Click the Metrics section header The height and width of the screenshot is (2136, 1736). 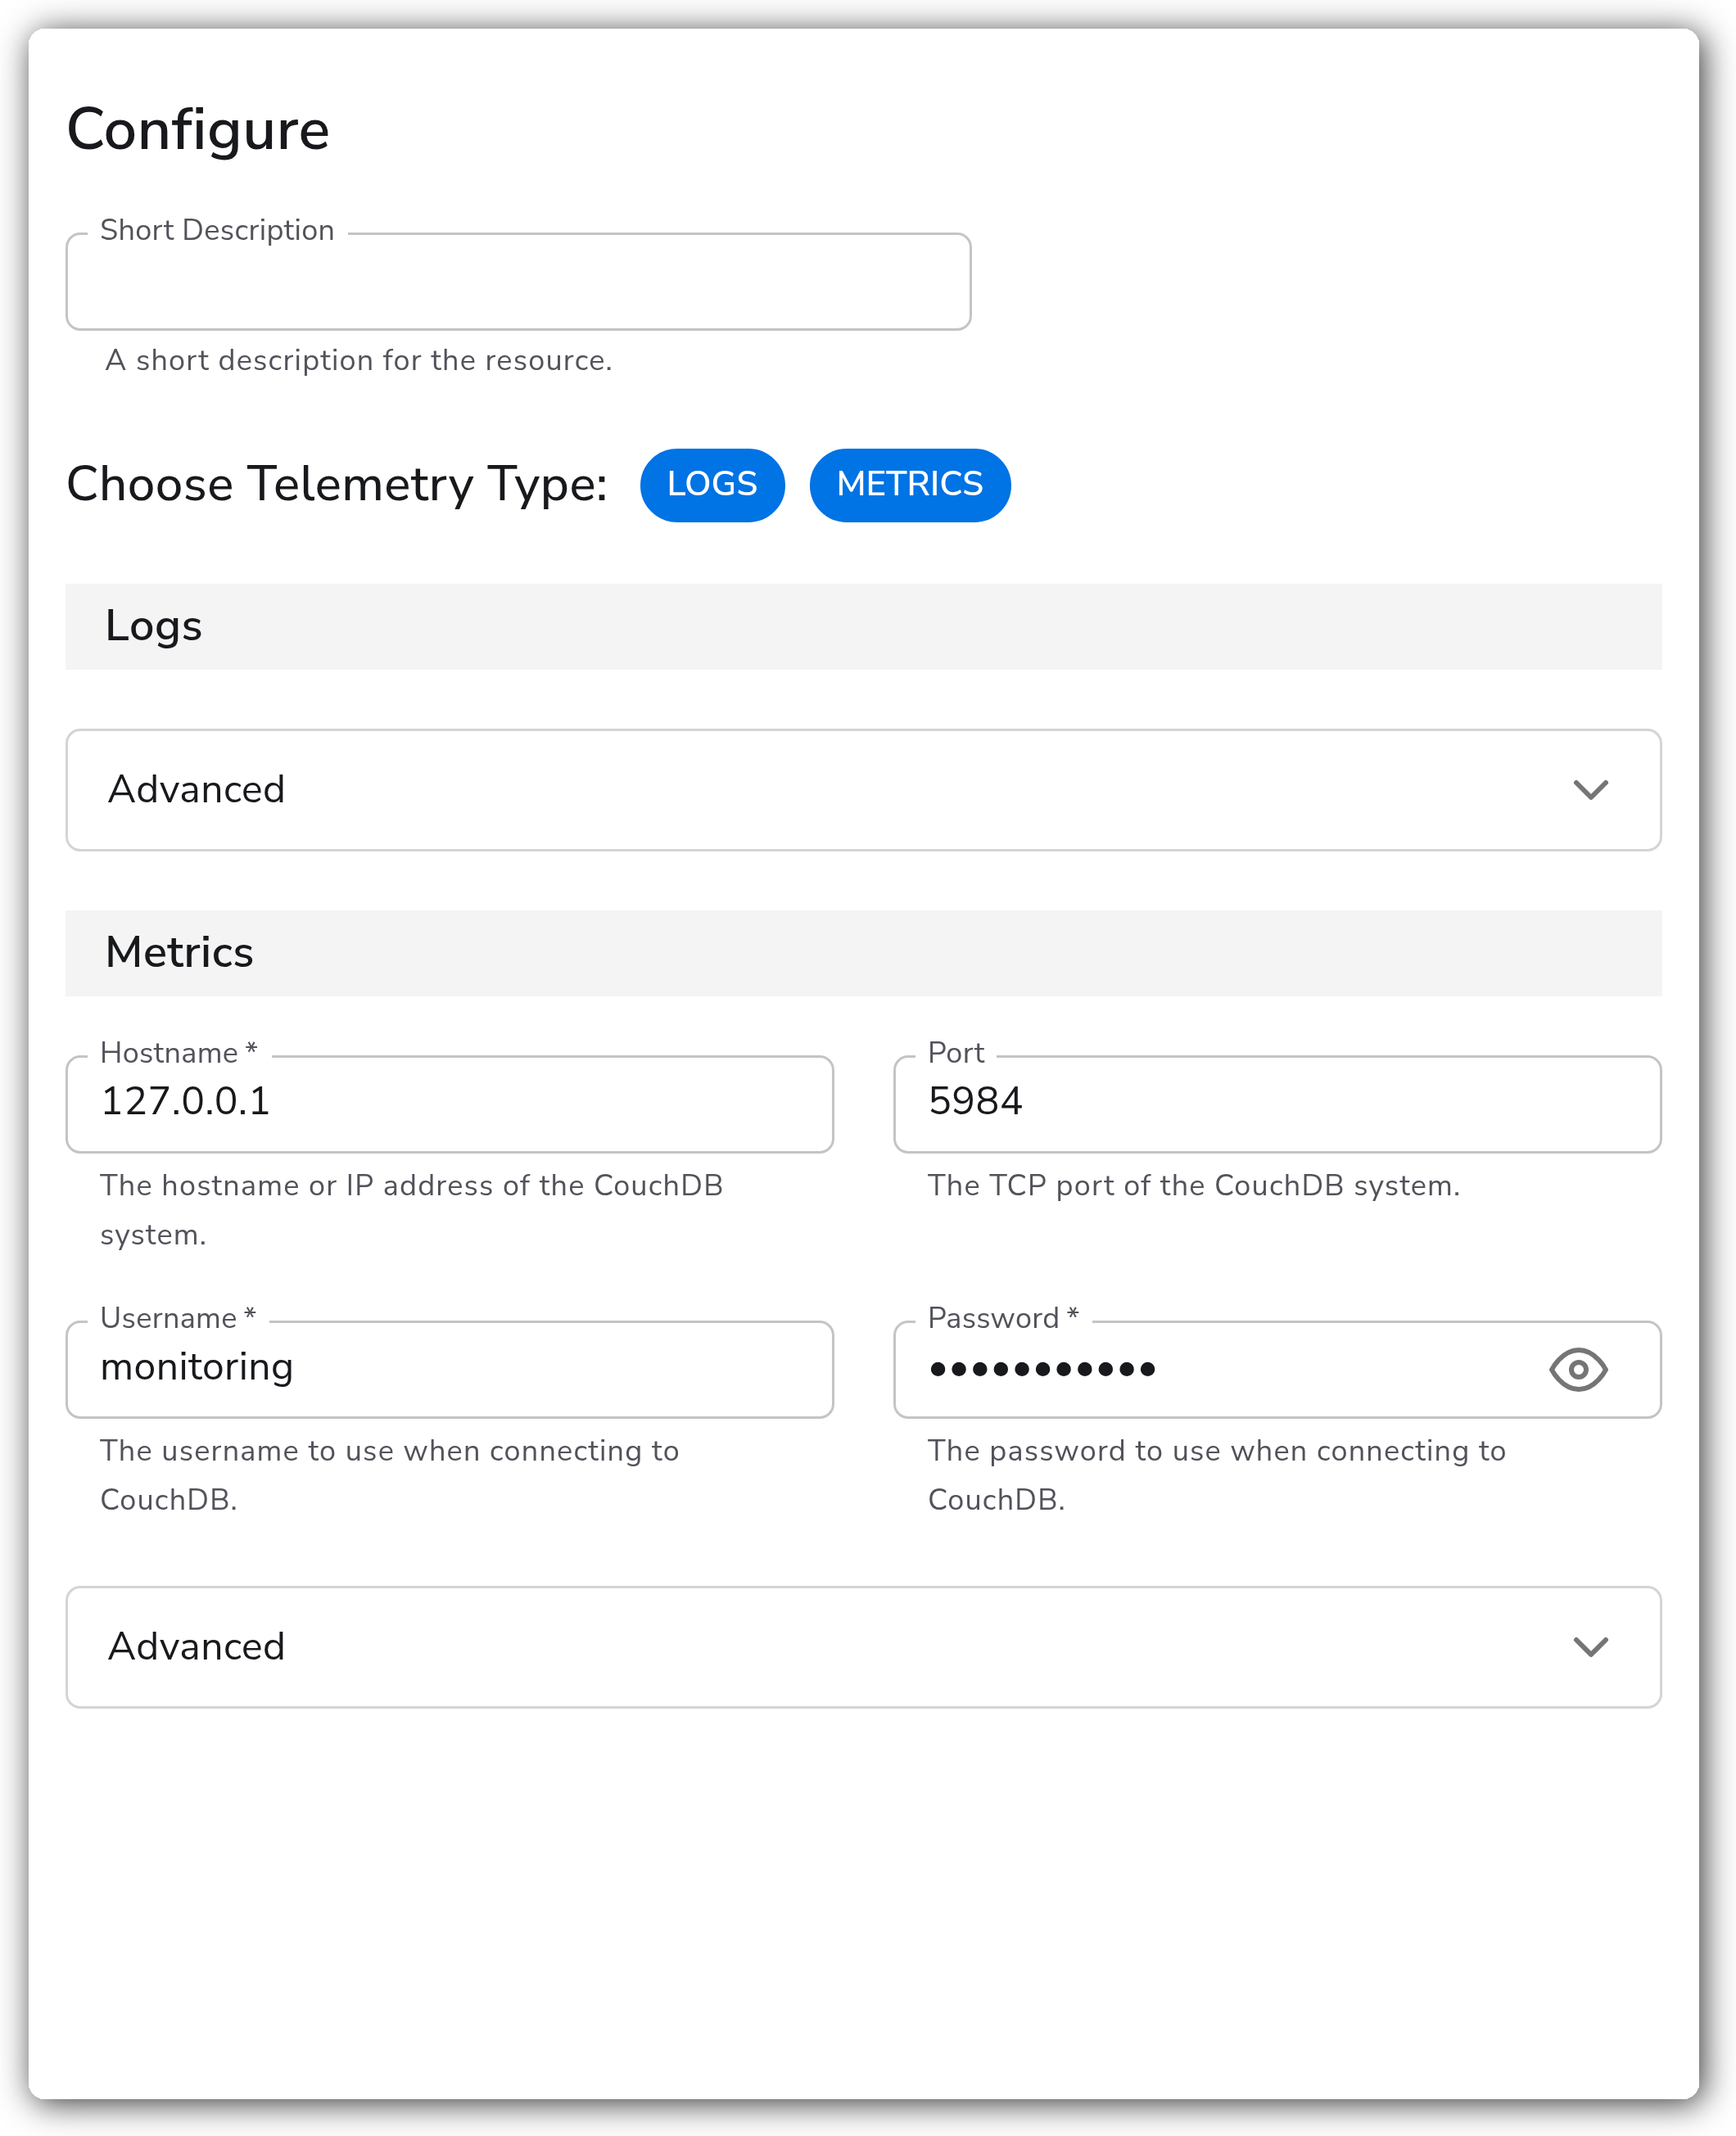point(863,952)
